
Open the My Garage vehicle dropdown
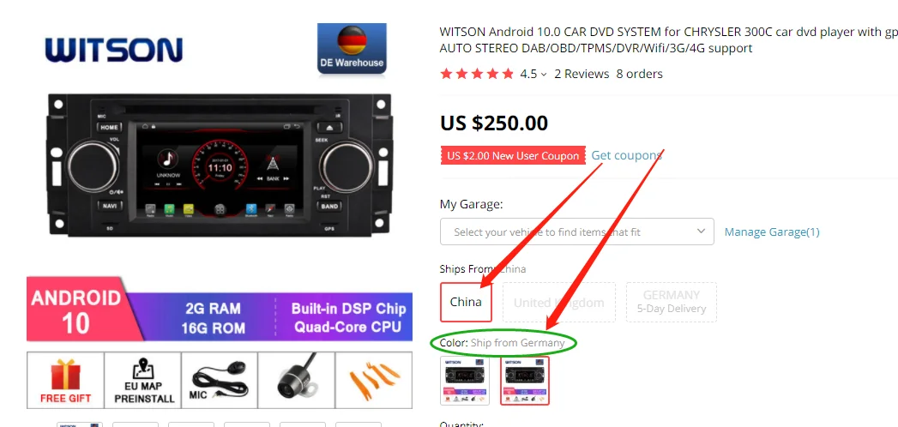(576, 232)
